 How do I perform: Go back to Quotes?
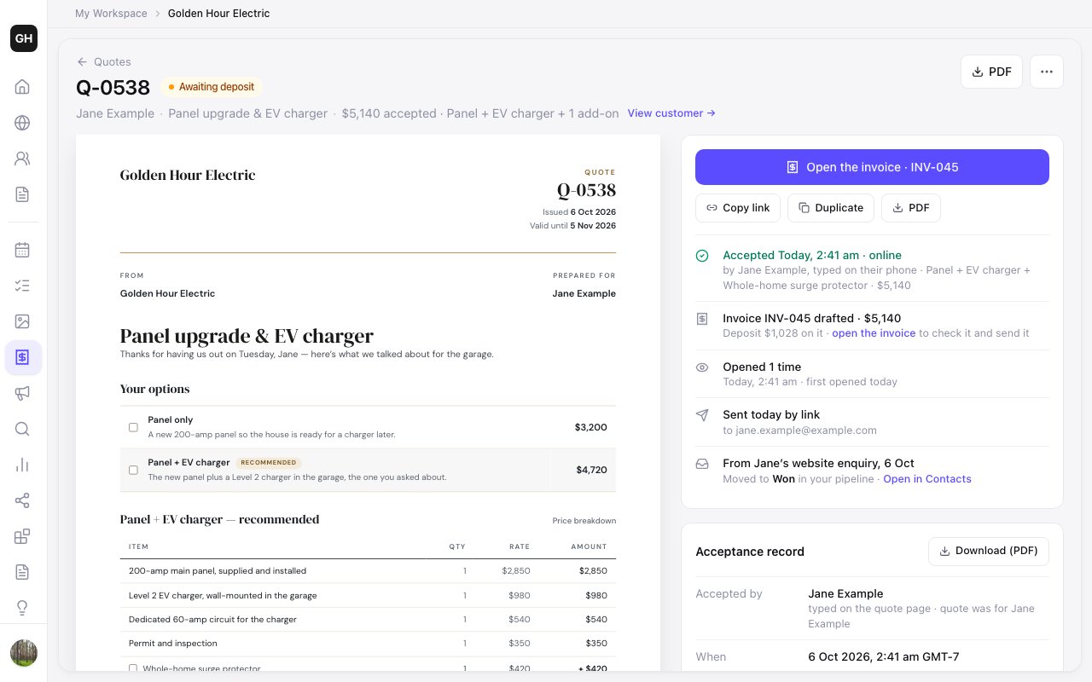104,61
